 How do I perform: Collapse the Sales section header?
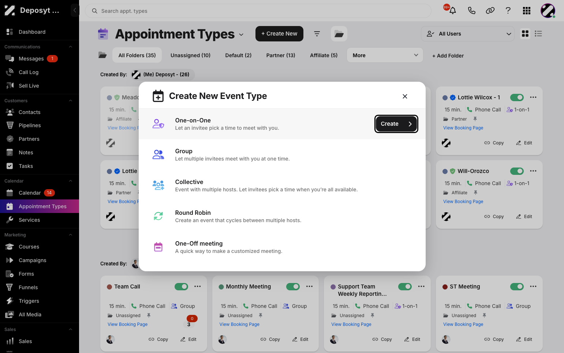(71, 330)
